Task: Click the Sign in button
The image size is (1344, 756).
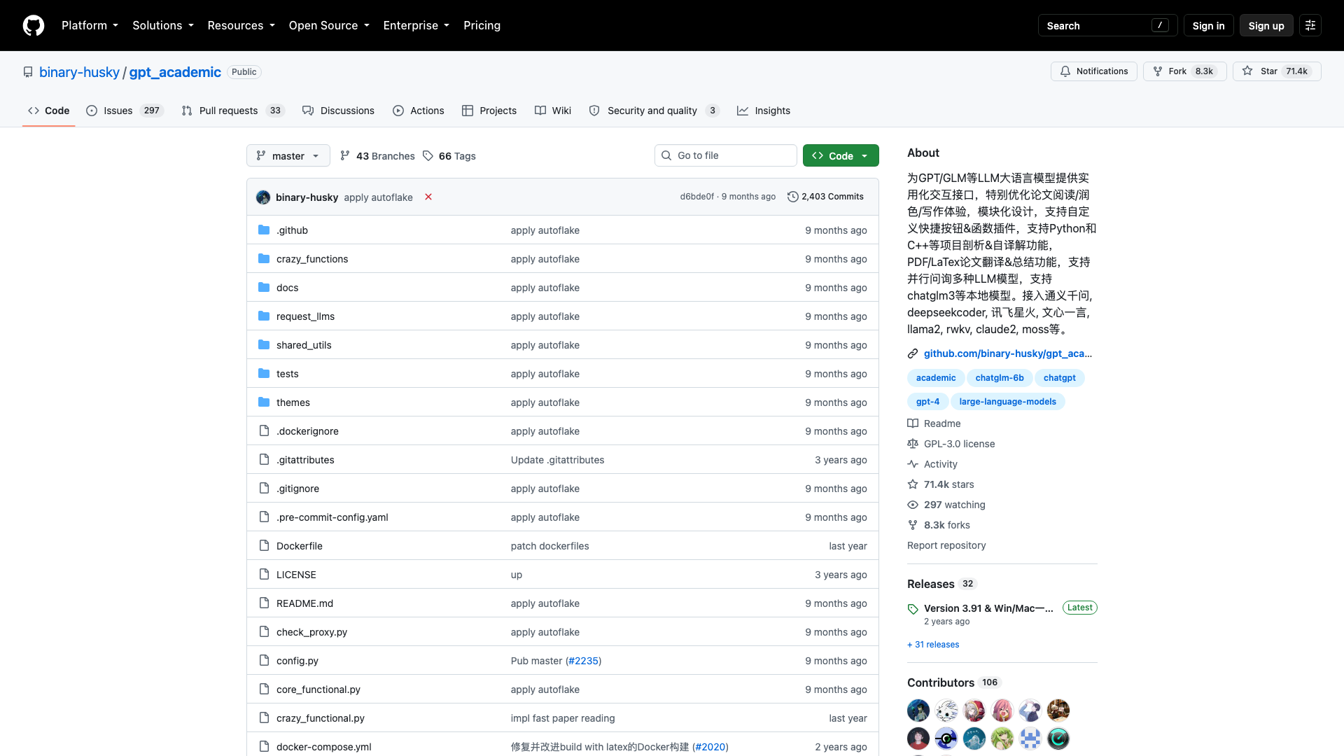Action: tap(1208, 25)
